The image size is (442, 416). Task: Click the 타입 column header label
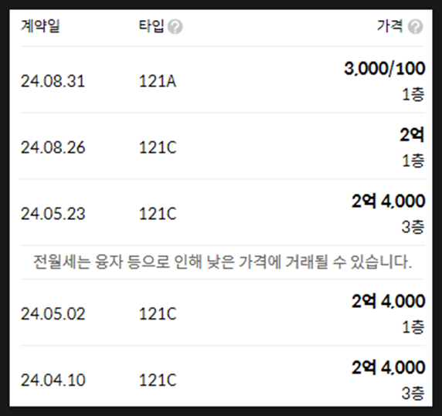point(151,26)
